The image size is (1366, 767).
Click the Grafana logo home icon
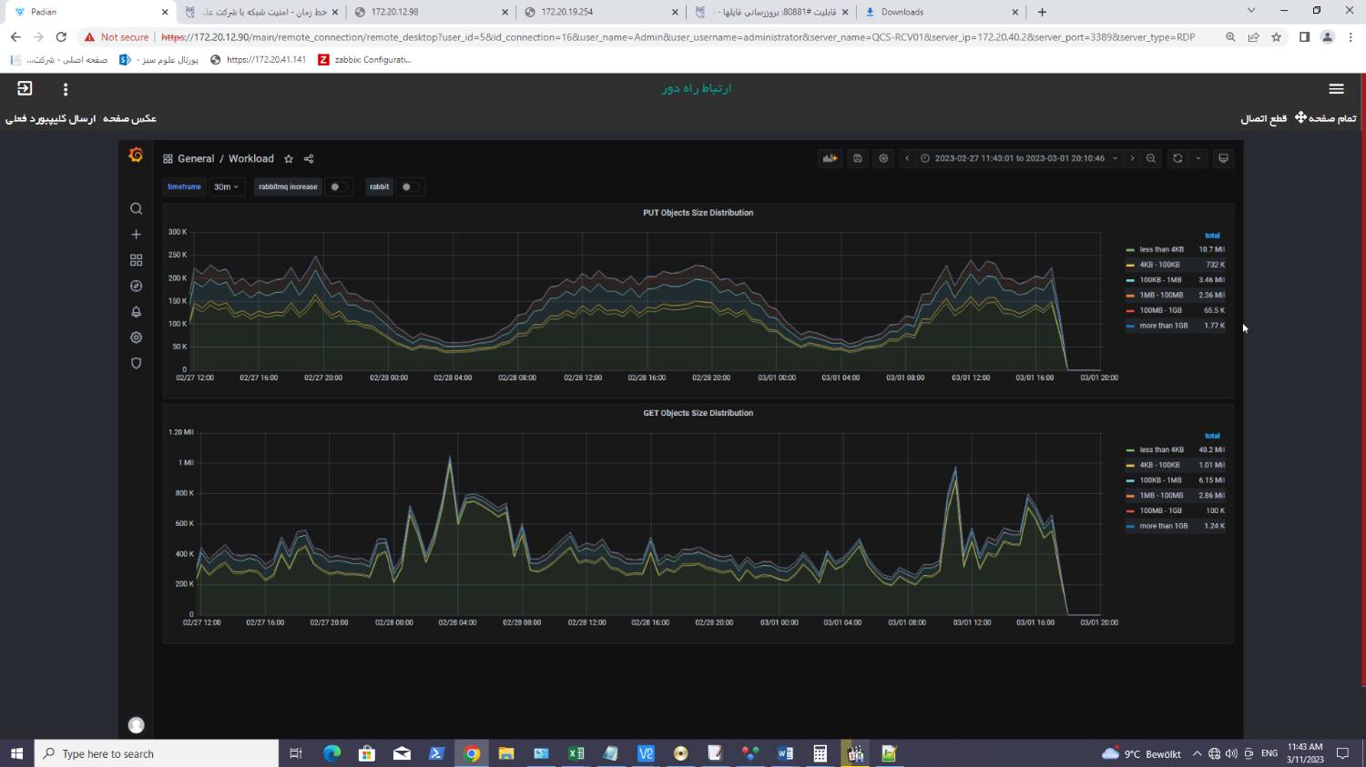coord(136,156)
